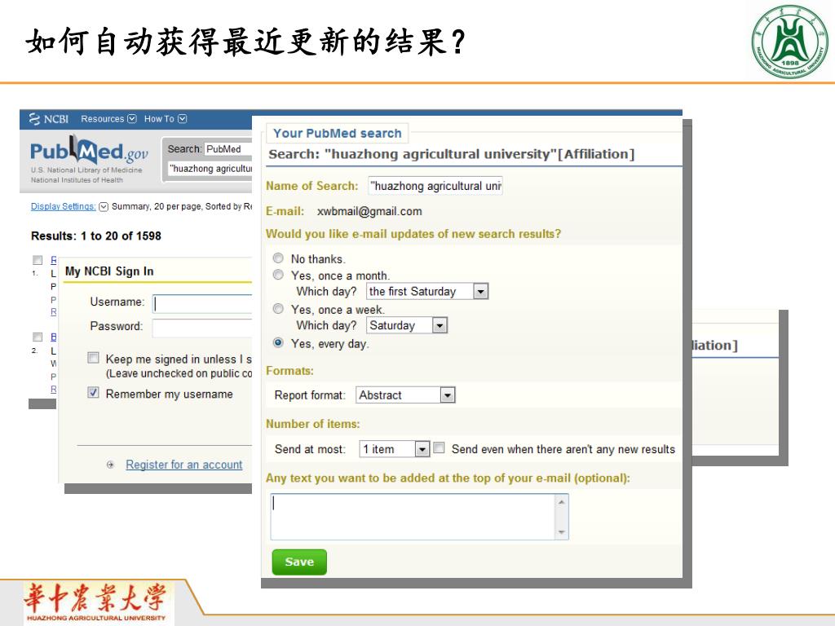Uncheck Remember my username checkbox
The image size is (835, 626).
click(x=93, y=393)
